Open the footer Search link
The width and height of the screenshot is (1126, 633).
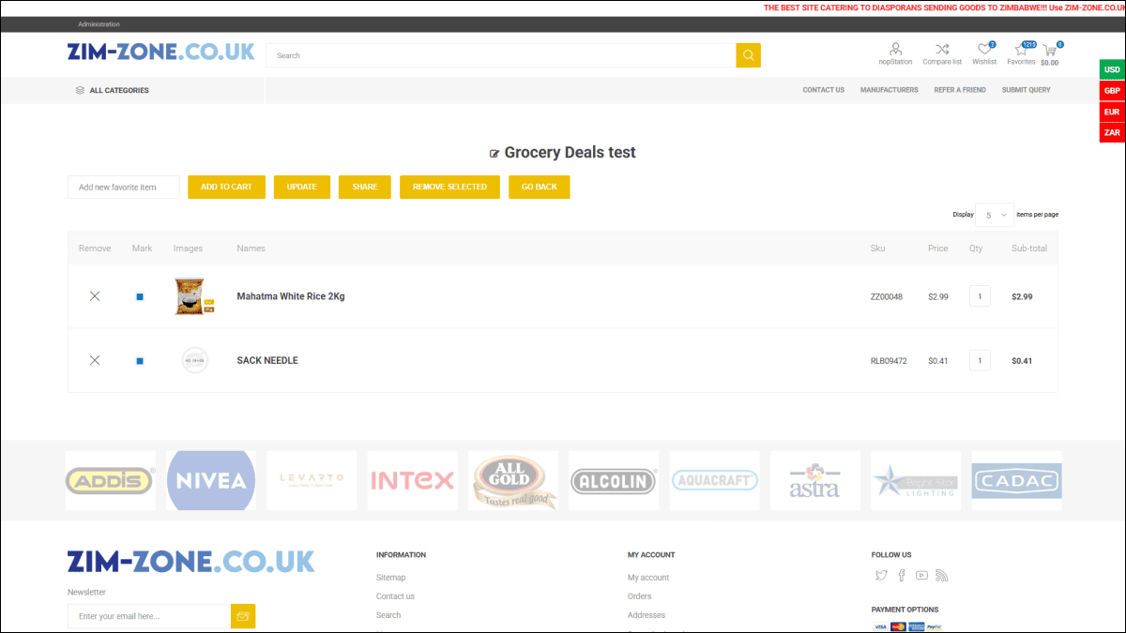coord(388,615)
